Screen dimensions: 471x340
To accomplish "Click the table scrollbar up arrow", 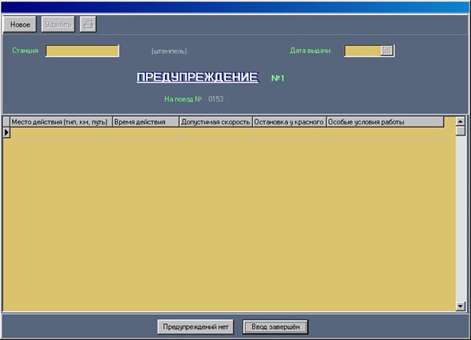I will 460,121.
